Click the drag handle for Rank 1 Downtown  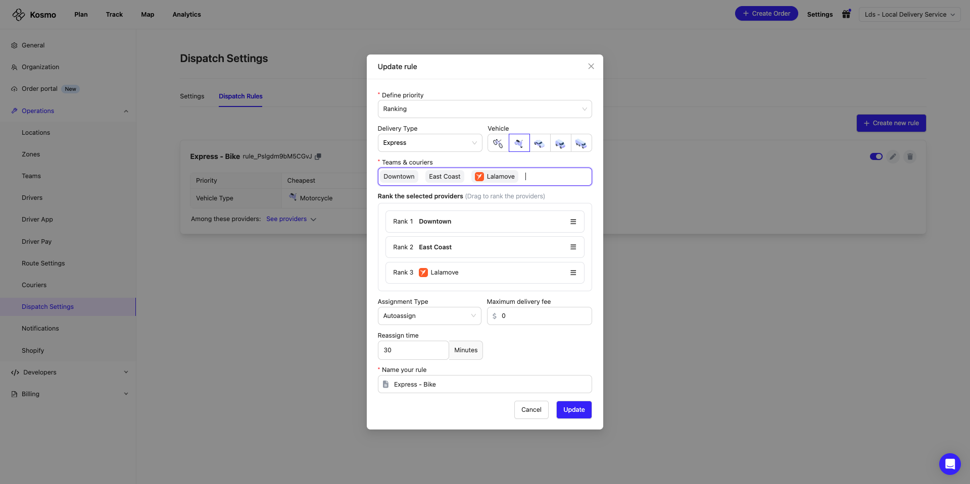coord(573,222)
